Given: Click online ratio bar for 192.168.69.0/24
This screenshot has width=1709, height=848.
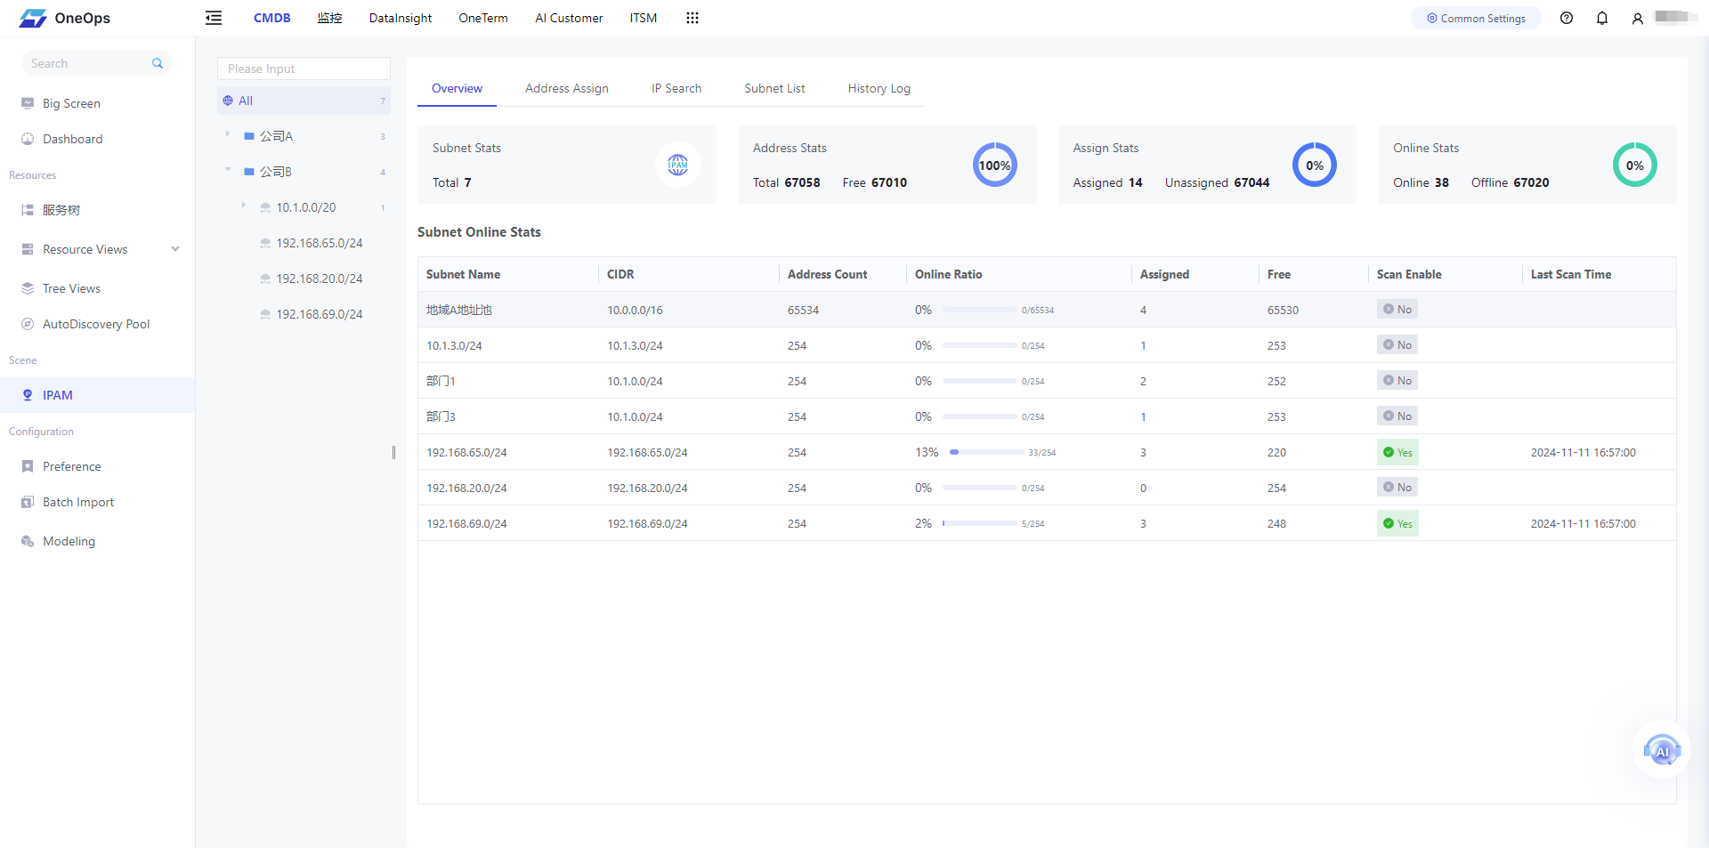Looking at the screenshot, I should [x=979, y=523].
